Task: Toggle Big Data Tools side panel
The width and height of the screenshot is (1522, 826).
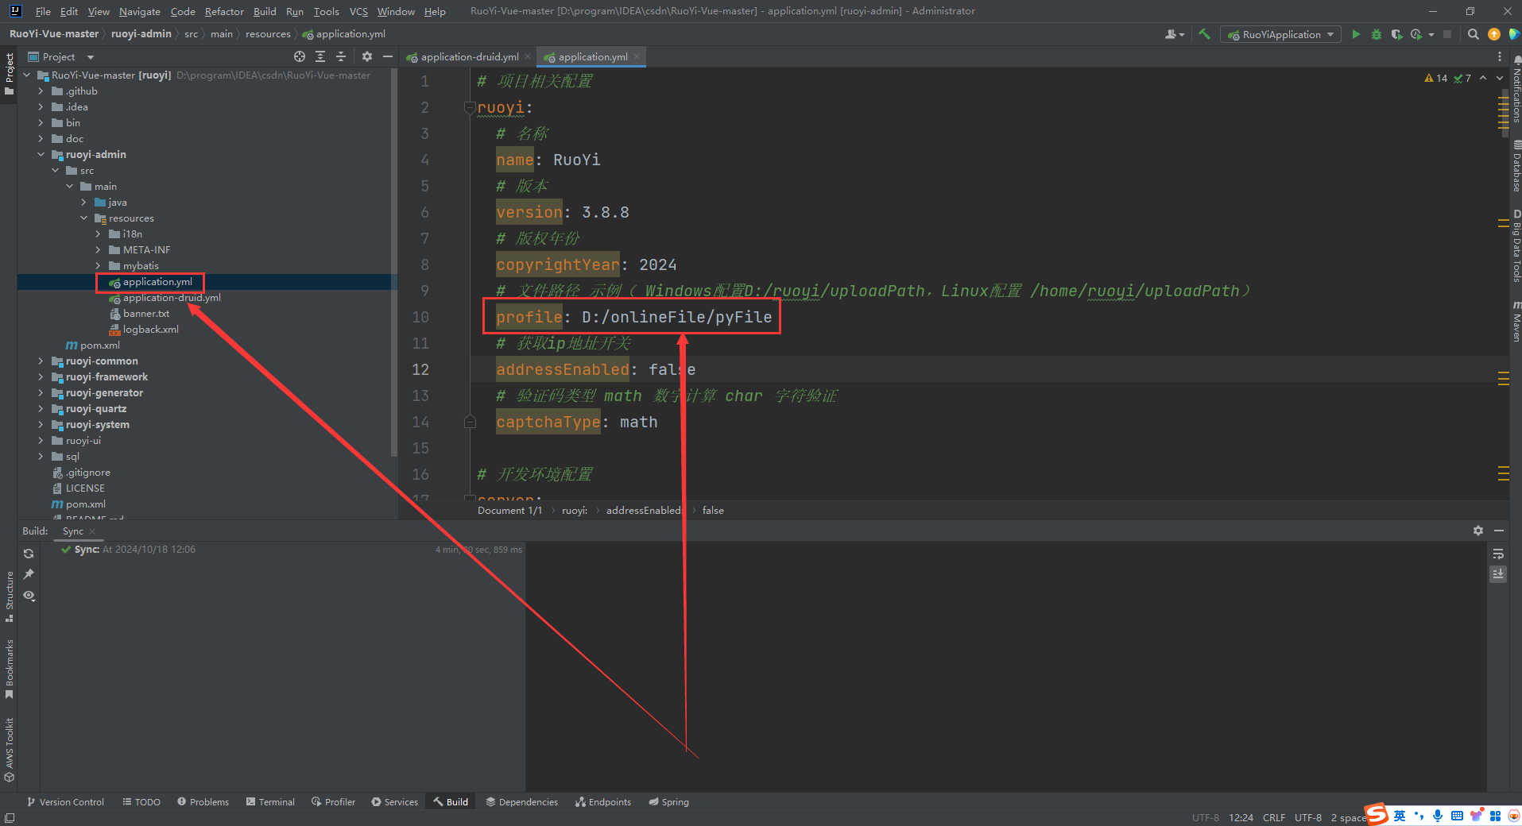Action: point(1516,246)
